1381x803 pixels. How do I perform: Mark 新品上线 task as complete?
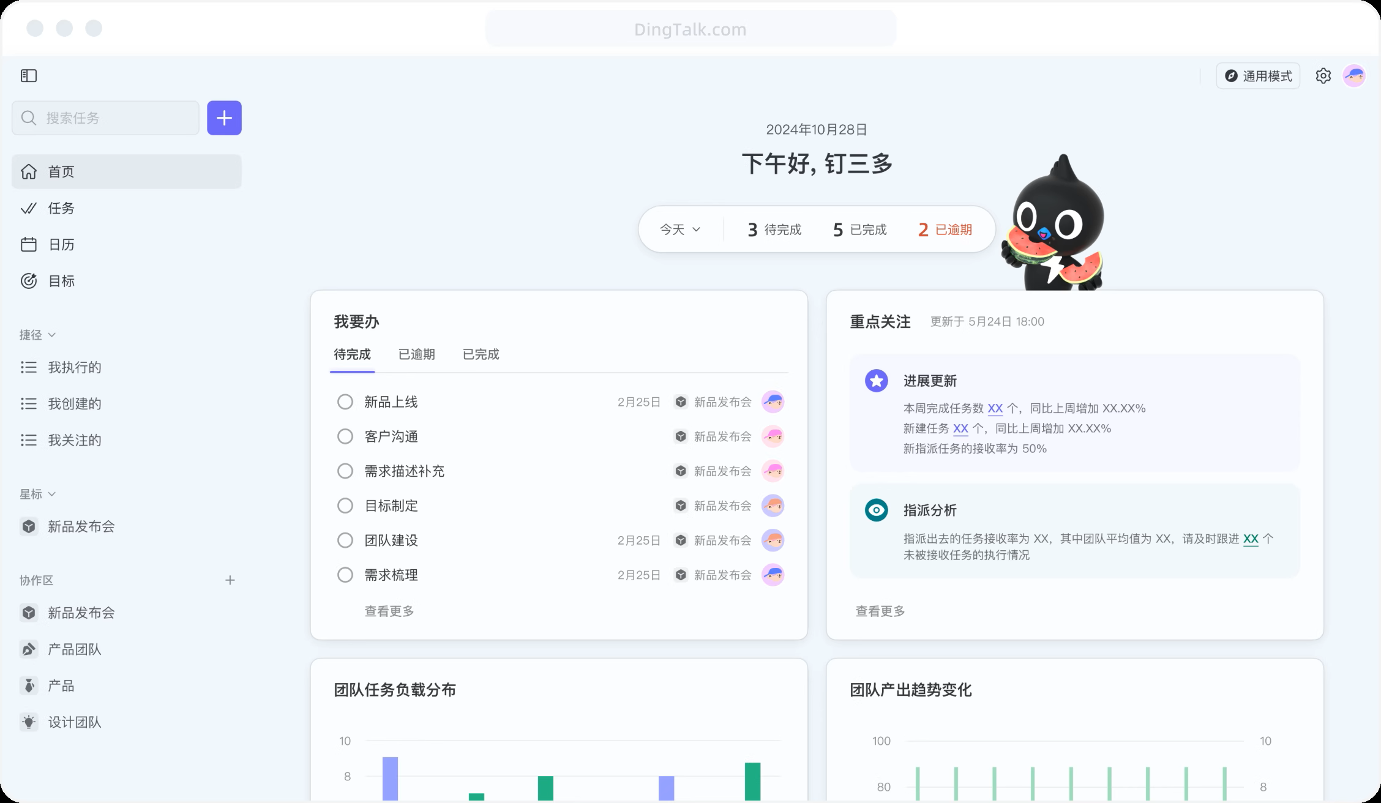pos(345,401)
